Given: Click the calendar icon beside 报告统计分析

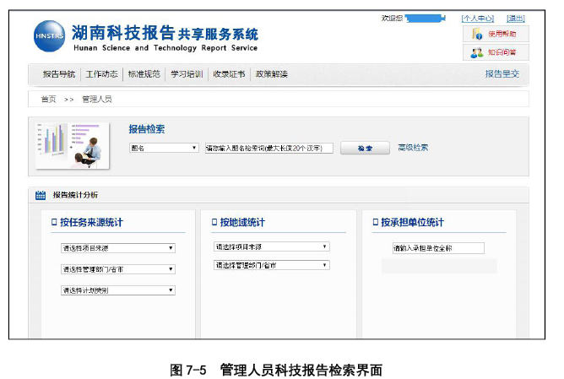Looking at the screenshot, I should pos(41,195).
